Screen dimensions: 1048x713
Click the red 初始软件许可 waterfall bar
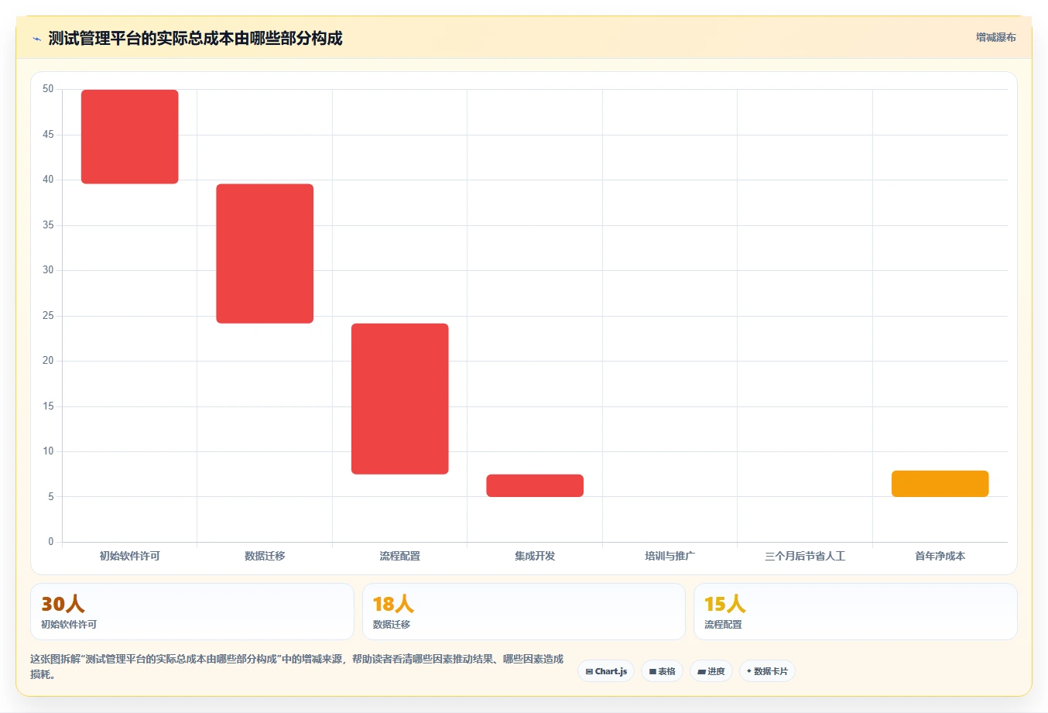pos(130,137)
